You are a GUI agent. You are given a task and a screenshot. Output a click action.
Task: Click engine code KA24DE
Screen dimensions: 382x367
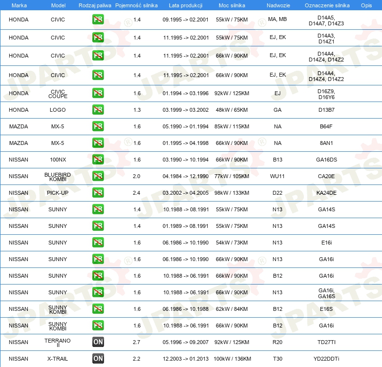coord(326,193)
